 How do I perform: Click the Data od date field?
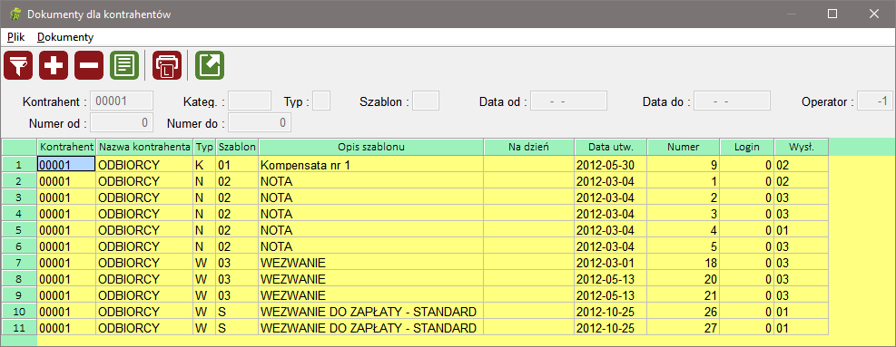click(568, 101)
